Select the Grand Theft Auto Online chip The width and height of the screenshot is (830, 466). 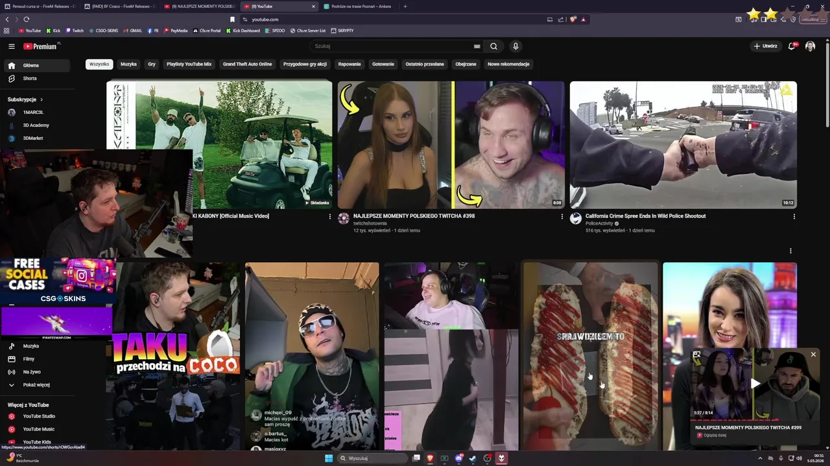tap(247, 64)
